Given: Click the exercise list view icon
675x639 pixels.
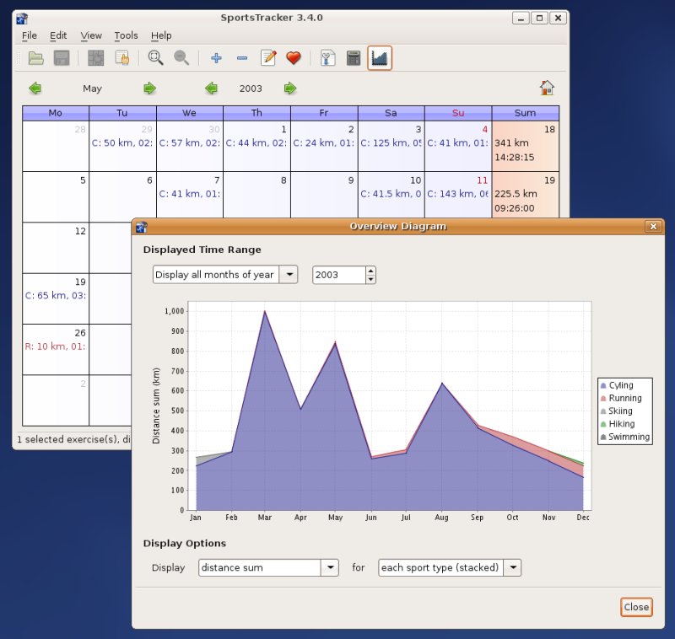Looking at the screenshot, I should tap(121, 57).
